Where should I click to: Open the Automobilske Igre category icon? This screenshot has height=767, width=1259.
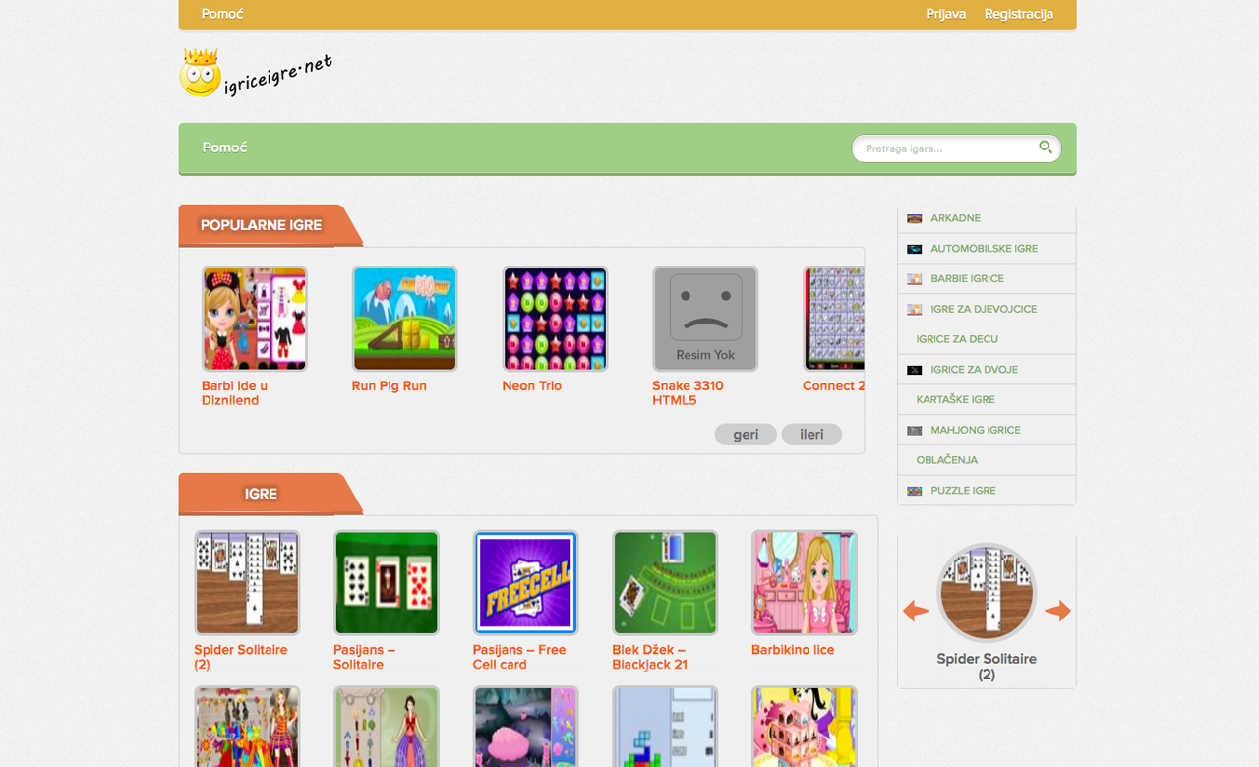pyautogui.click(x=915, y=249)
